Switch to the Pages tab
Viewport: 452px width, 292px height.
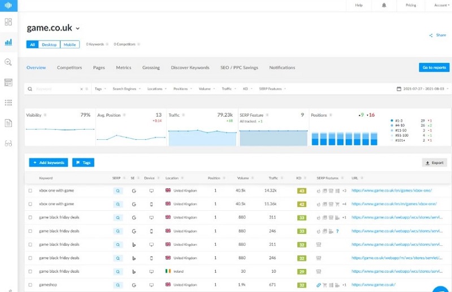click(99, 68)
